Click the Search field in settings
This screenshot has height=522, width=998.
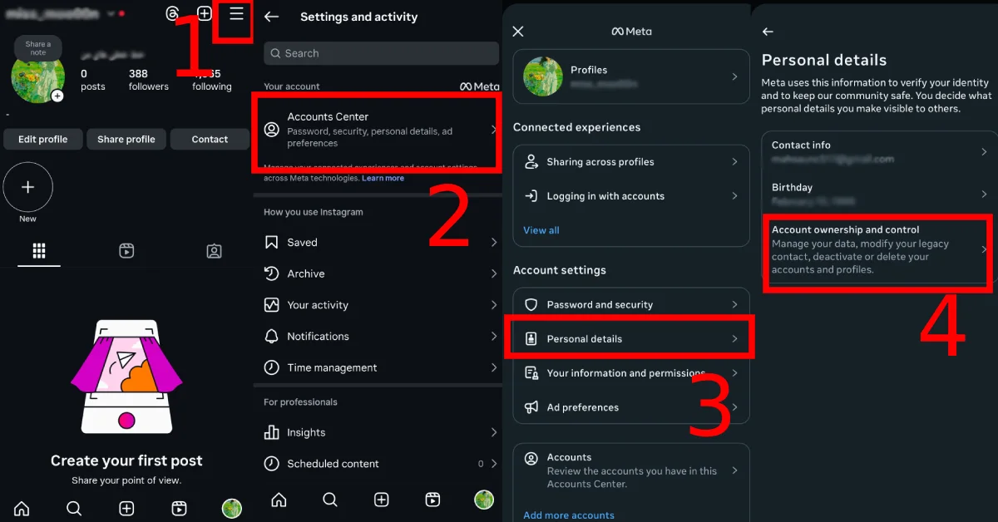[381, 53]
